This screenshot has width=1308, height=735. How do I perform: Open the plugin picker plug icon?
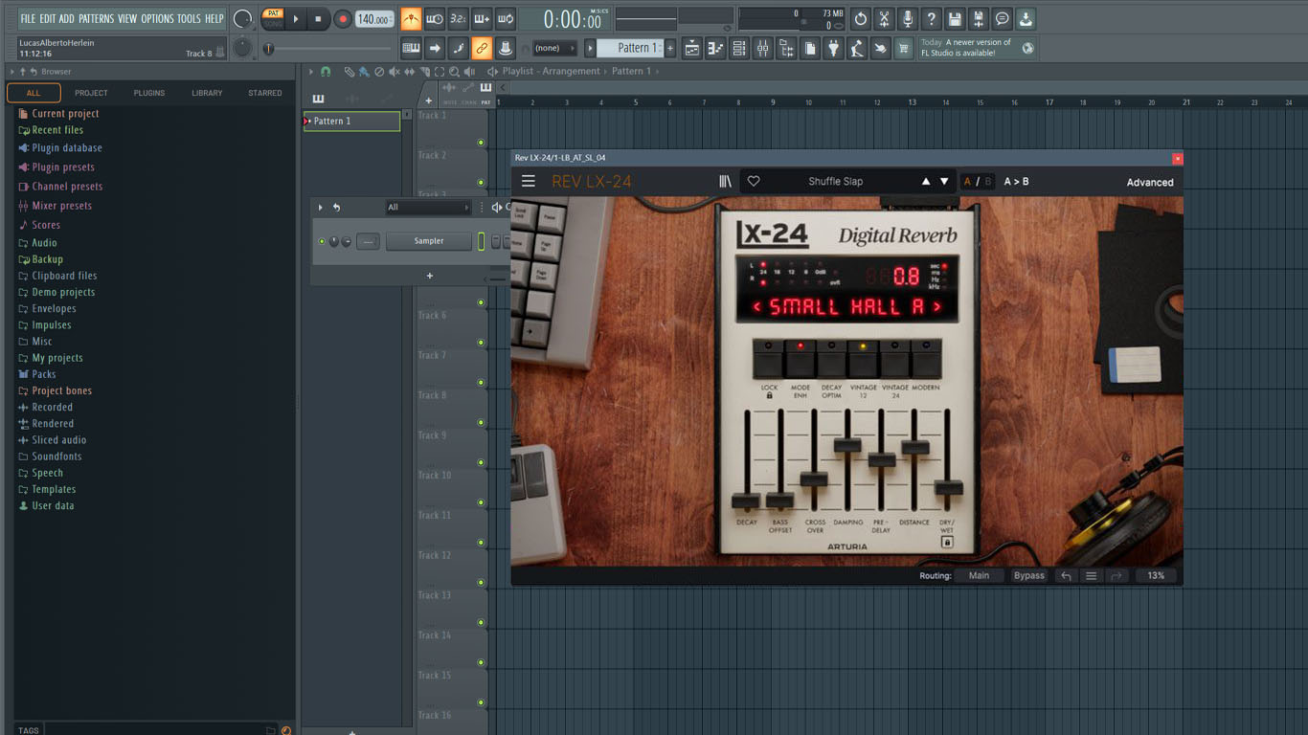click(834, 48)
